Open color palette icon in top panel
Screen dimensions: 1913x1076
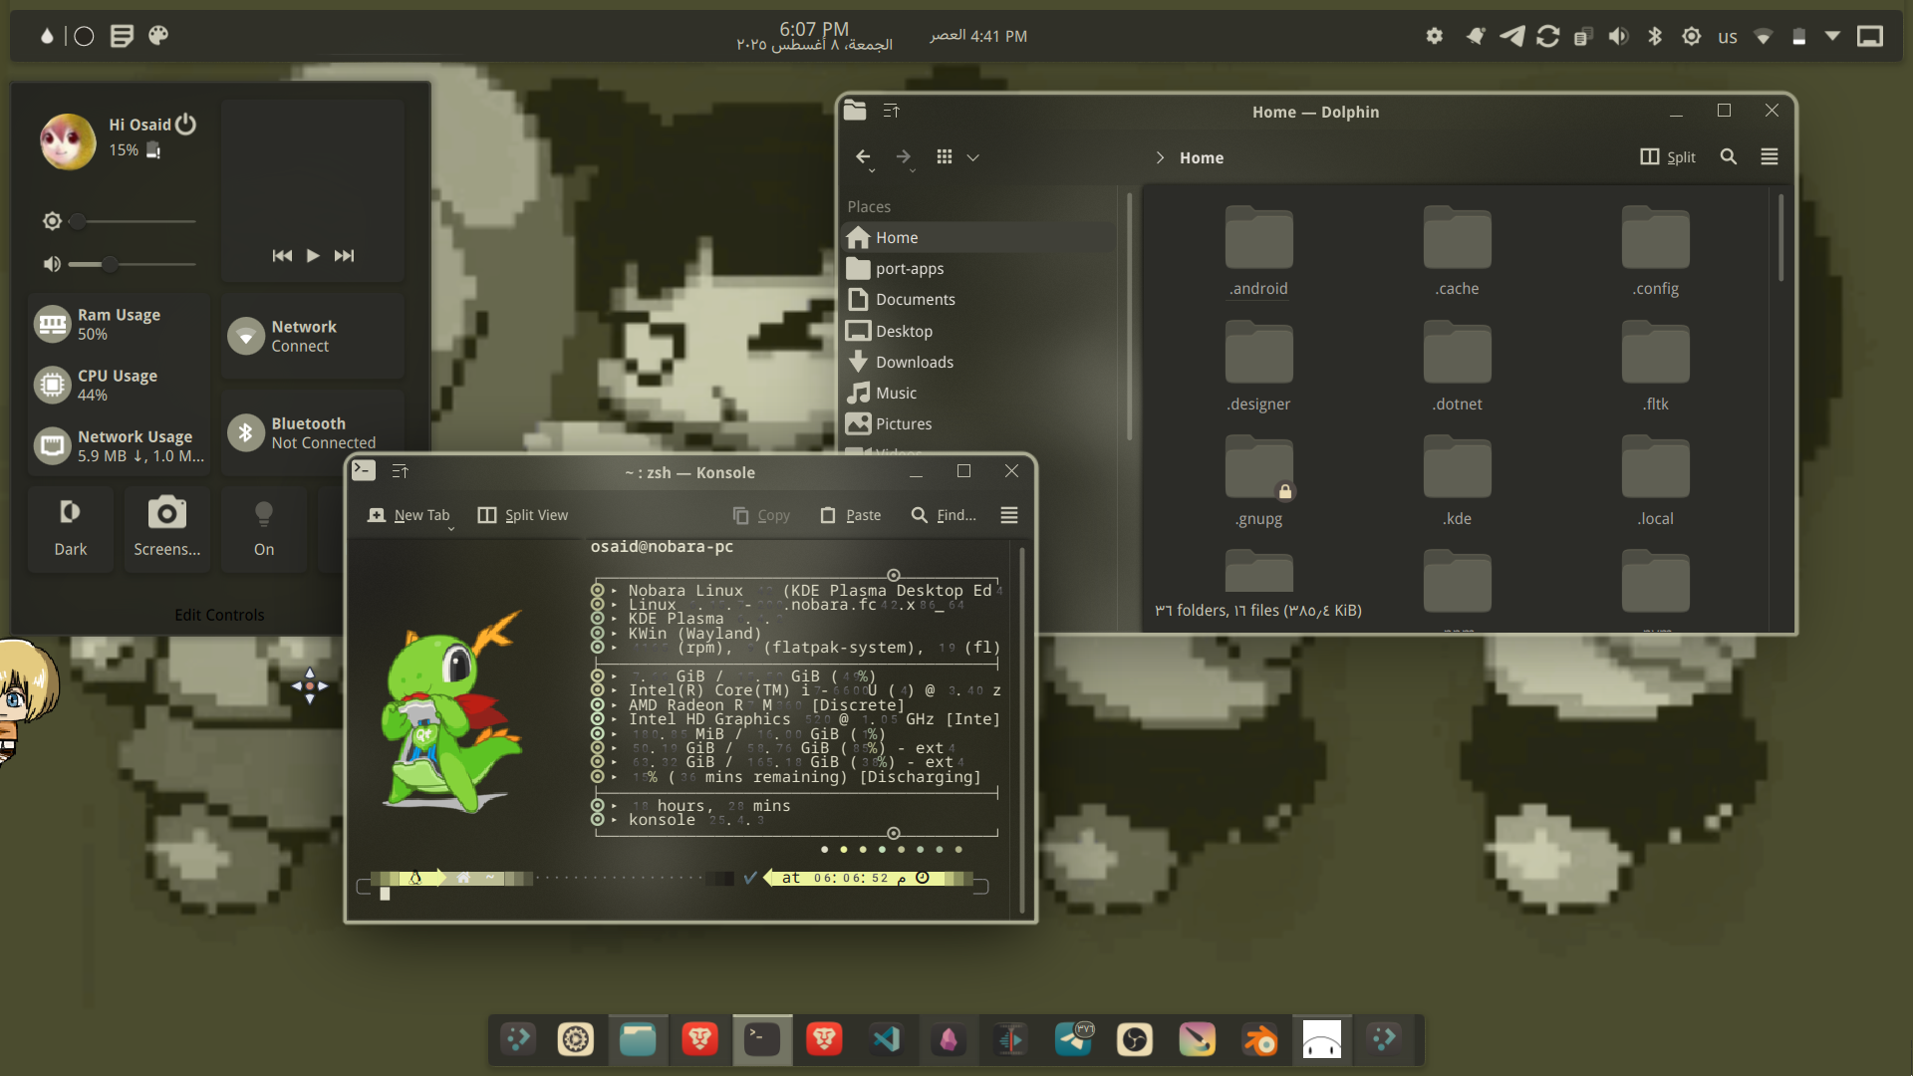coord(158,36)
